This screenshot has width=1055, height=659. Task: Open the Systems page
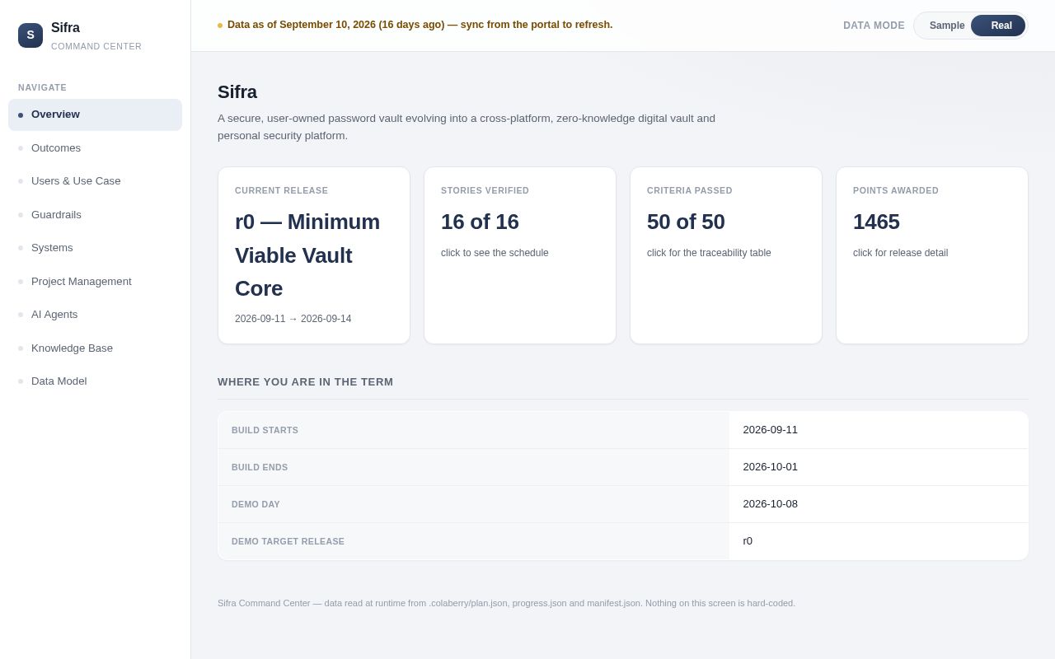95,248
